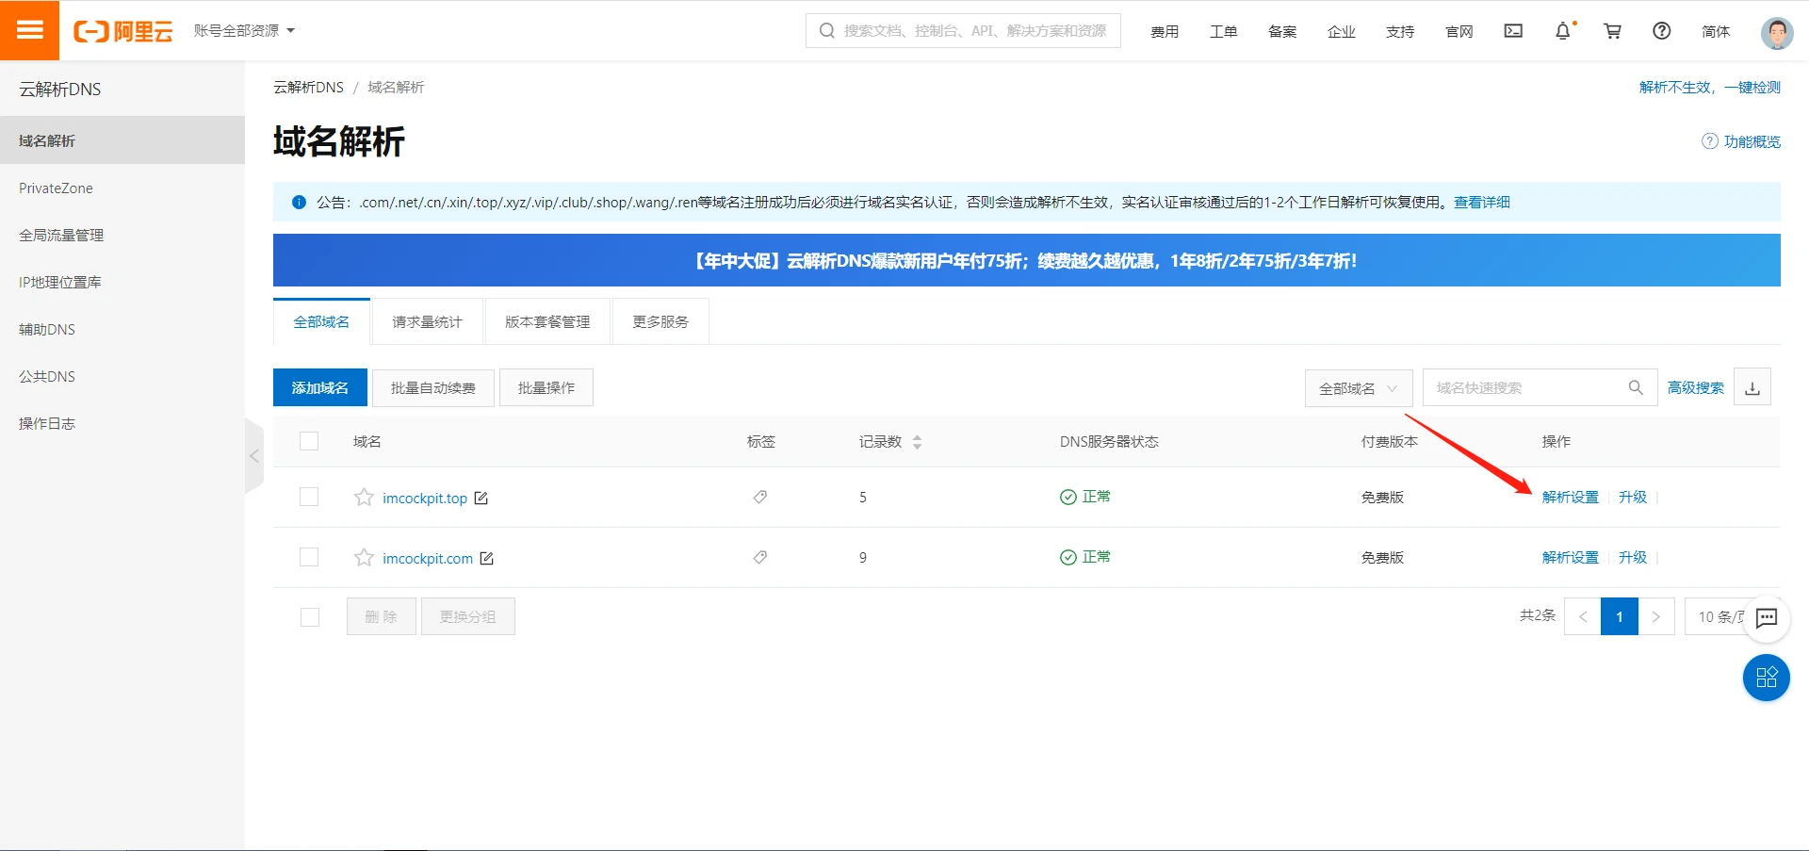
Task: Click the export download icon button
Action: pyautogui.click(x=1752, y=387)
